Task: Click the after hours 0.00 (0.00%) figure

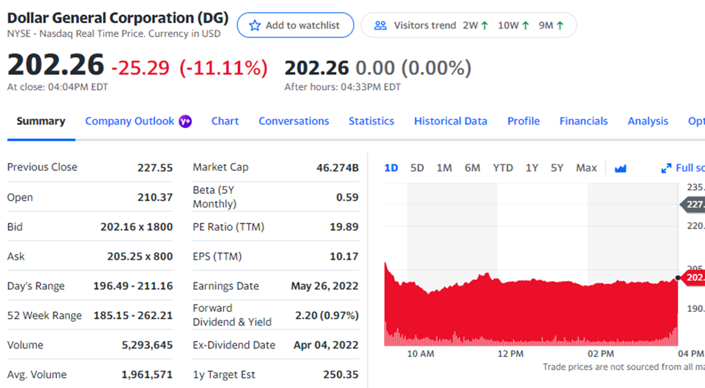Action: (x=413, y=68)
